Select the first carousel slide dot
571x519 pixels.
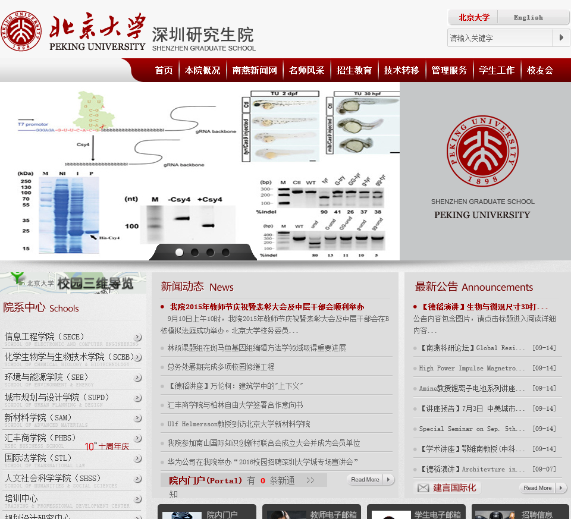click(179, 252)
